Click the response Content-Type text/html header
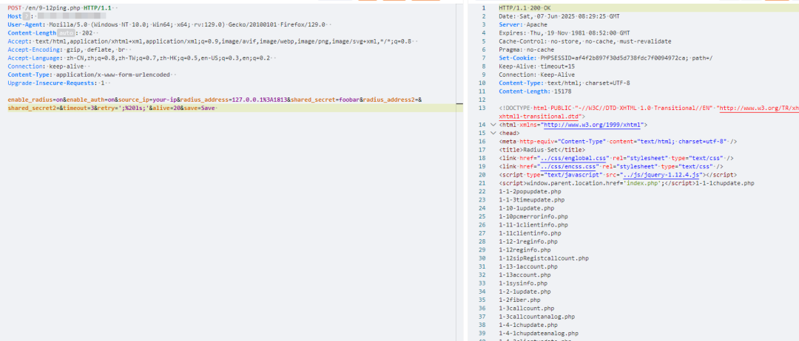The height and width of the screenshot is (341, 799). [x=564, y=83]
